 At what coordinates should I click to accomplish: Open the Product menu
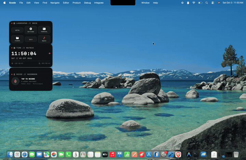pyautogui.click(x=77, y=3)
